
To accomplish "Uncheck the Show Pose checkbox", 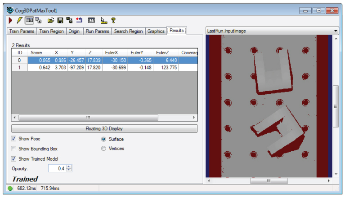I will (x=14, y=139).
